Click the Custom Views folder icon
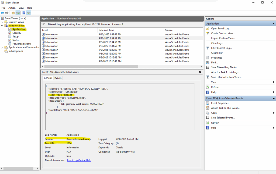 (x=6, y=22)
